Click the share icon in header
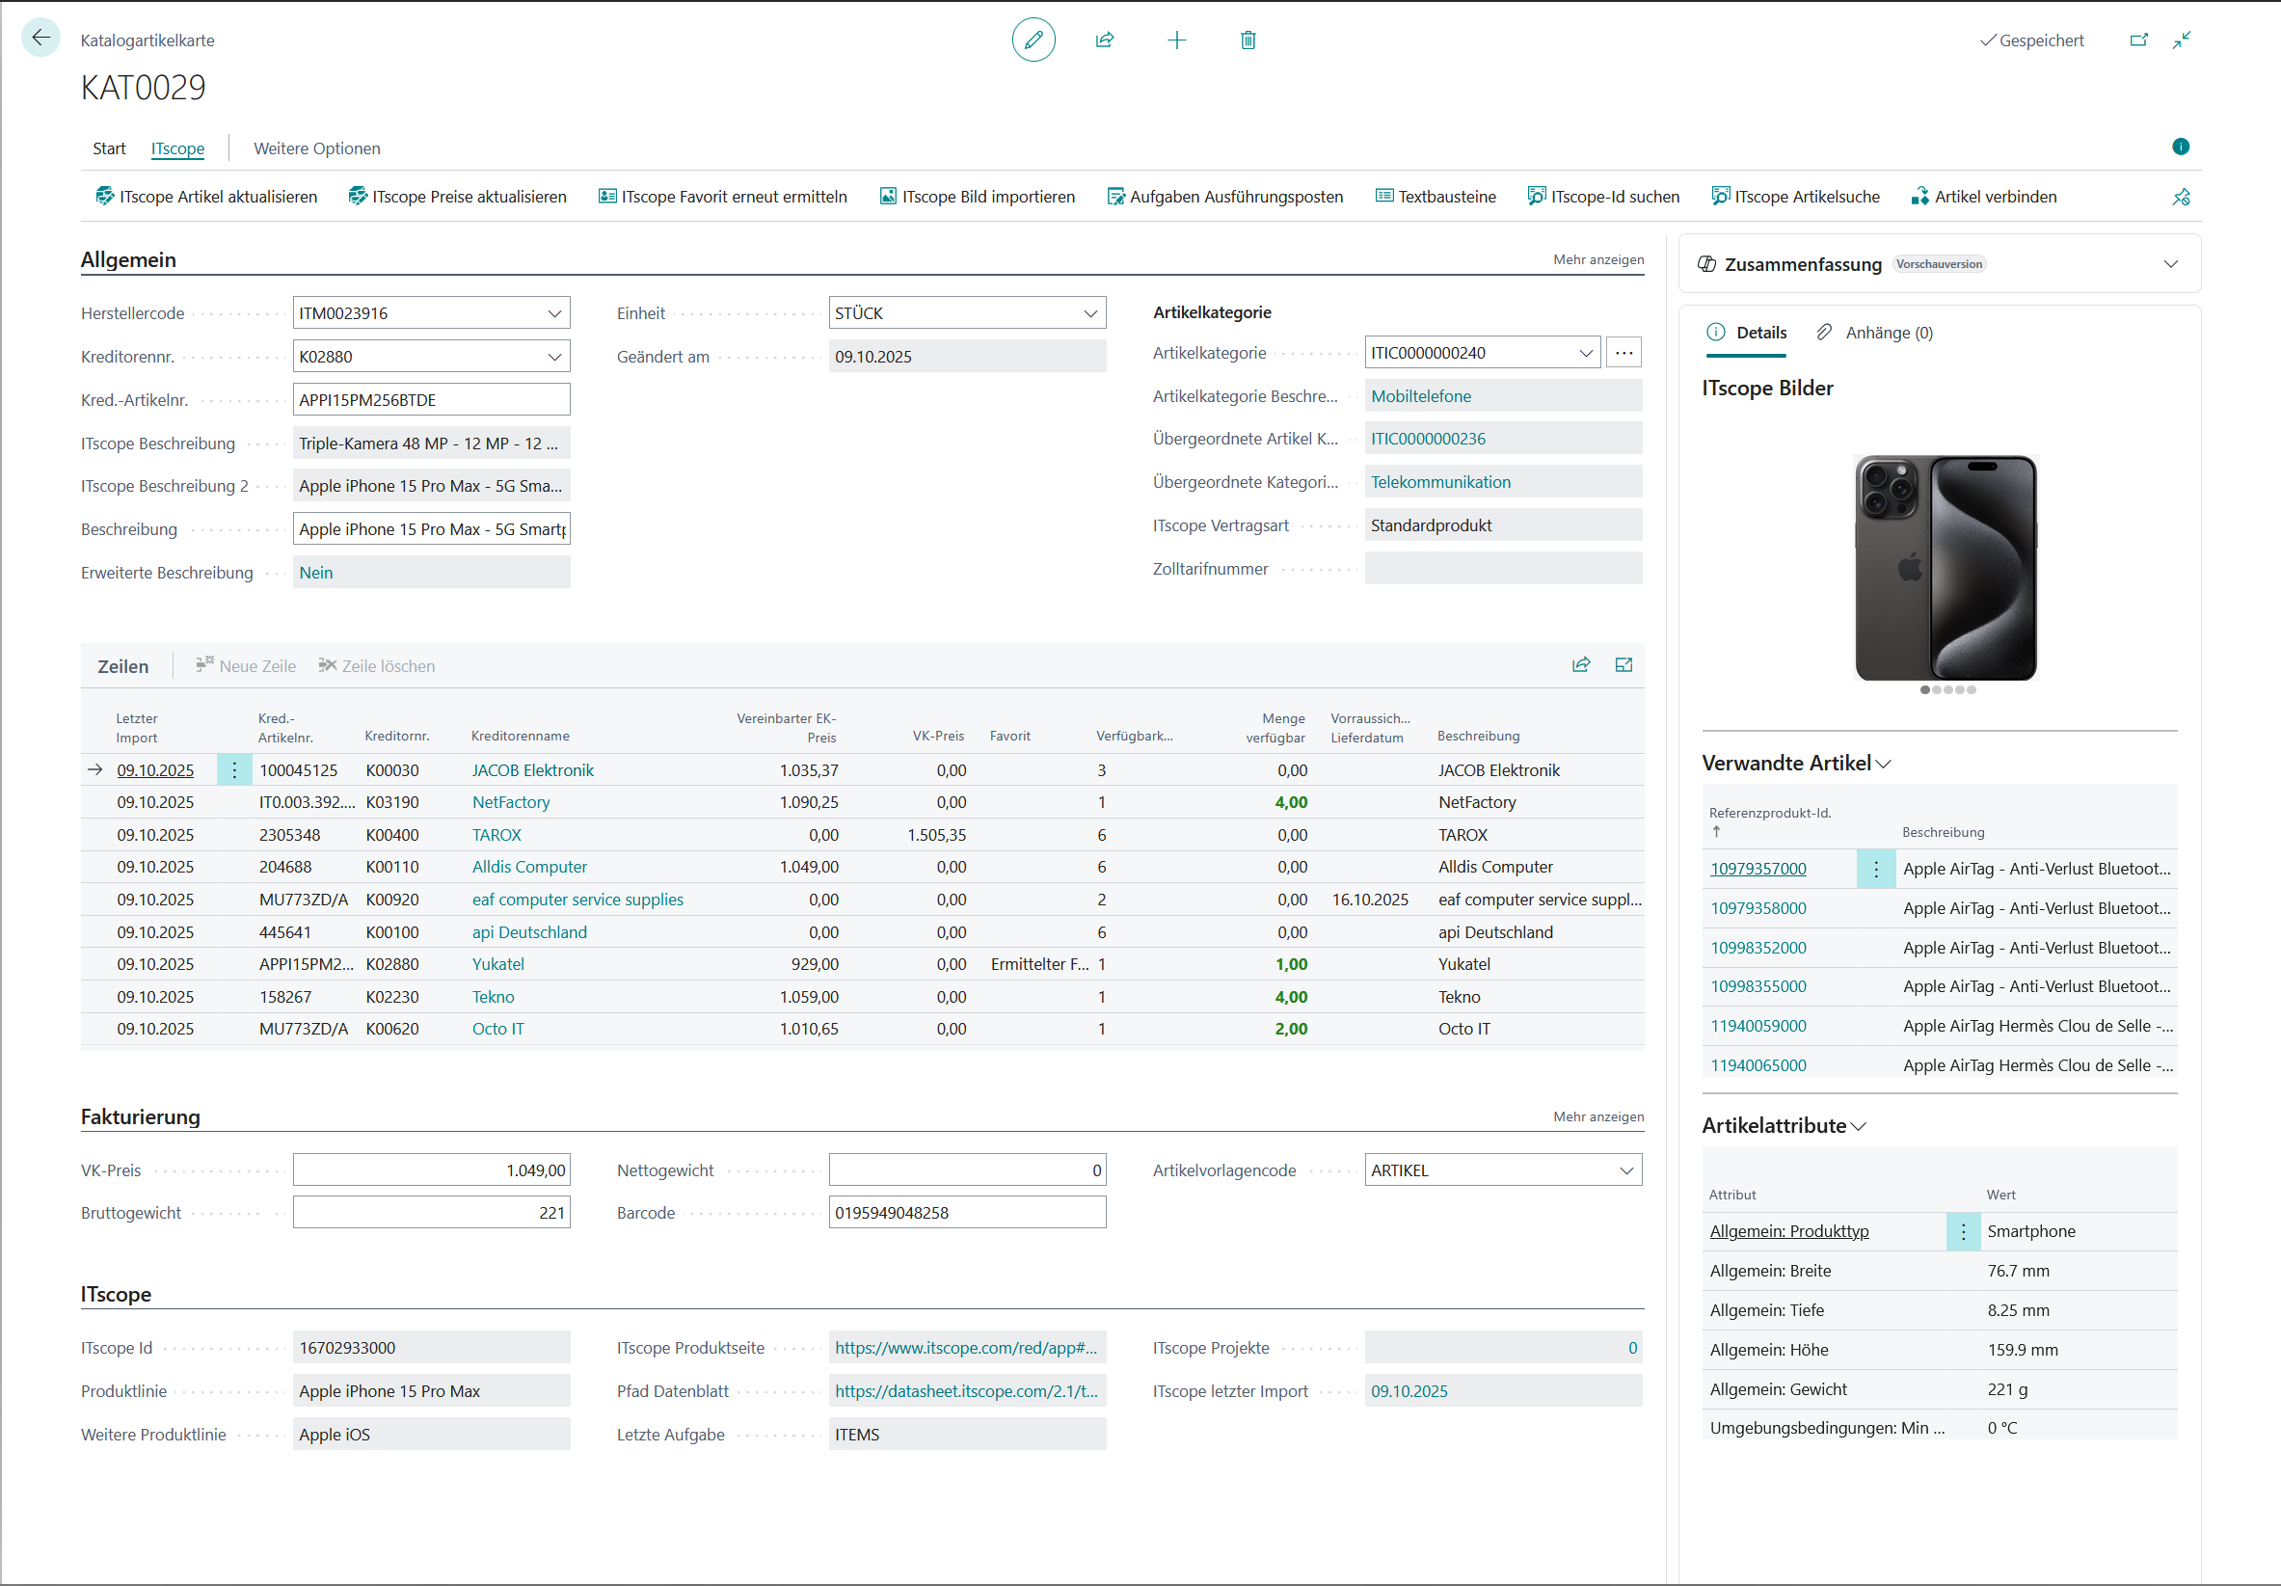Image resolution: width=2281 pixels, height=1586 pixels. (x=1105, y=40)
